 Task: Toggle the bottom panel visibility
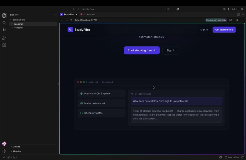[x=233, y=9]
